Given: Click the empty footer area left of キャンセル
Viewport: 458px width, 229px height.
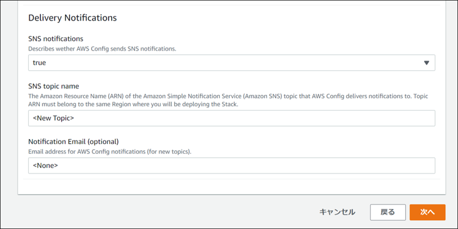Looking at the screenshot, I should click(x=165, y=212).
